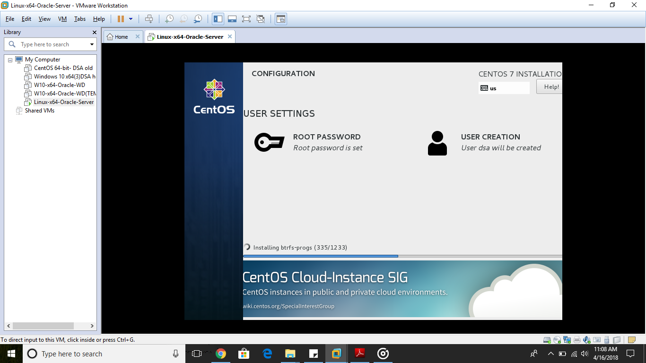Open the File menu
646x363 pixels.
10,19
